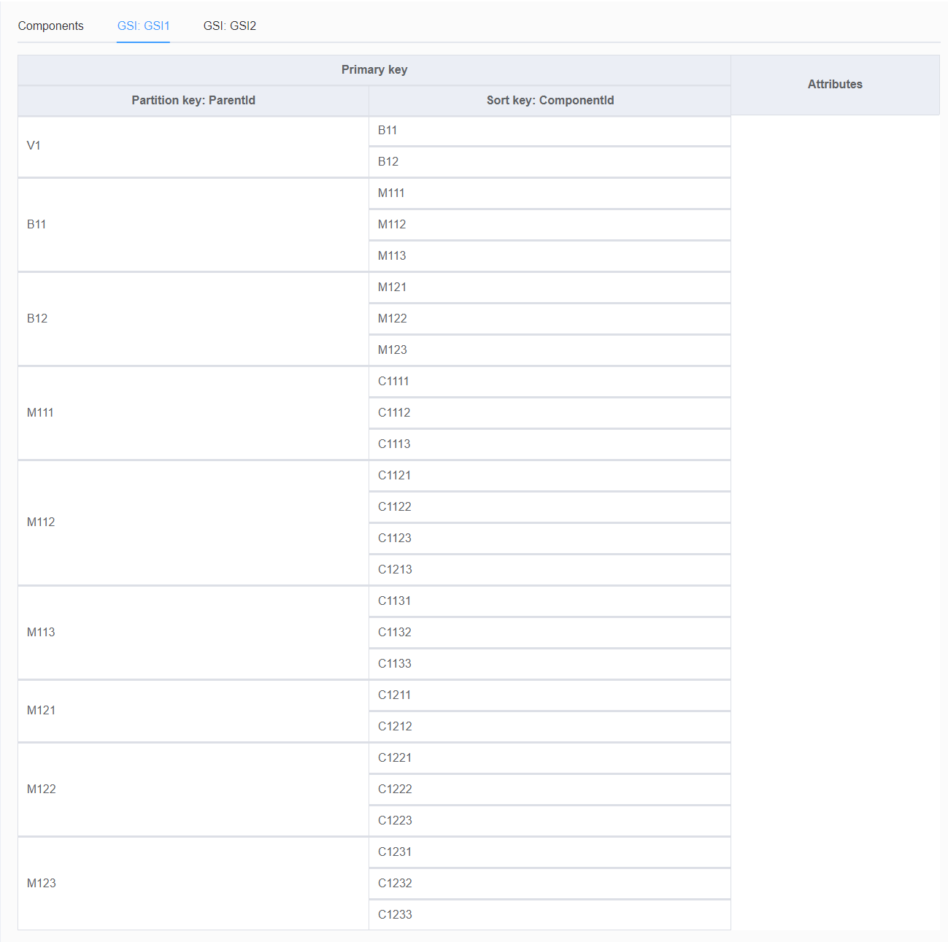This screenshot has width=948, height=942.
Task: Click the C1133 sort key cell
Action: pyautogui.click(x=395, y=663)
